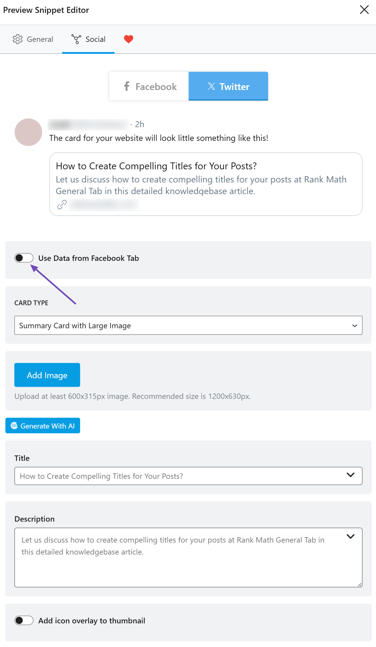The width and height of the screenshot is (376, 647).
Task: Click the General gear icon
Action: pyautogui.click(x=18, y=39)
